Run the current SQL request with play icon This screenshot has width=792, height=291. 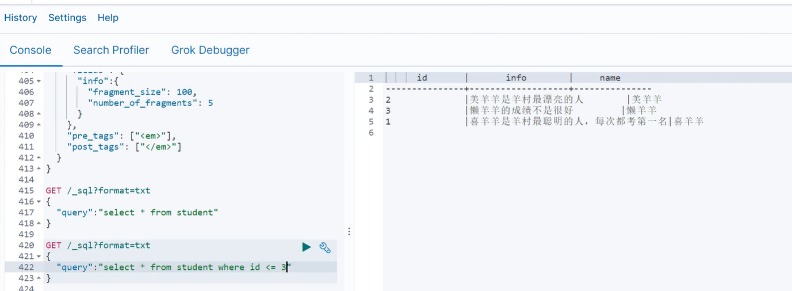click(307, 247)
